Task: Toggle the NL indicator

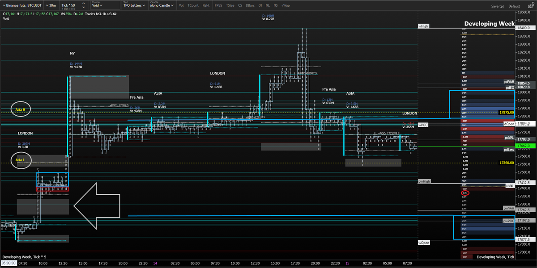Action: [x=268, y=5]
